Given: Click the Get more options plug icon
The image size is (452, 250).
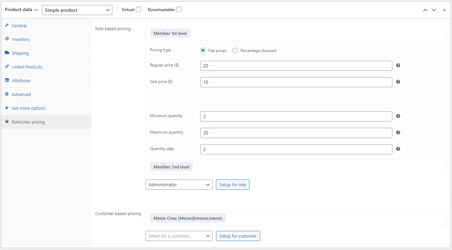Looking at the screenshot, I should 7,108.
